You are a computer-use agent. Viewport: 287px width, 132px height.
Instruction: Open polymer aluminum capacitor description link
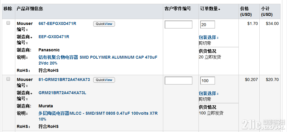coord(98,60)
